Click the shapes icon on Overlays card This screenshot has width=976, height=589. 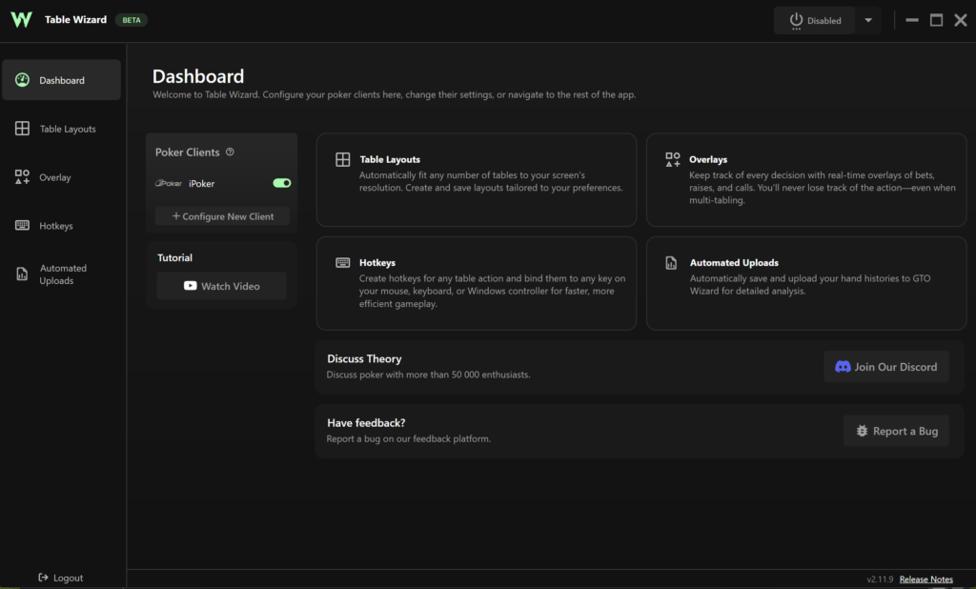click(673, 159)
